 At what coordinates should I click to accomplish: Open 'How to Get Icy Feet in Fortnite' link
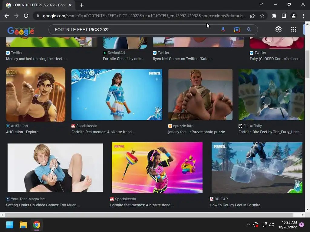point(235,205)
